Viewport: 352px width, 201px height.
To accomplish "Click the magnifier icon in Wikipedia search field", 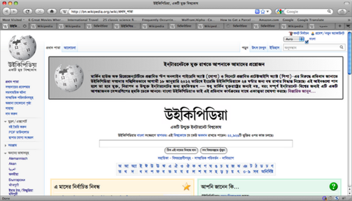I will coord(341,47).
